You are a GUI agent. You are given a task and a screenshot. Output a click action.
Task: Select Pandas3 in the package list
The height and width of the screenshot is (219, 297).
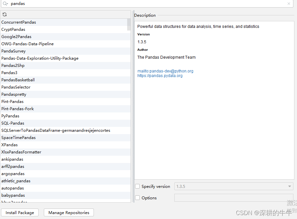click(65, 73)
